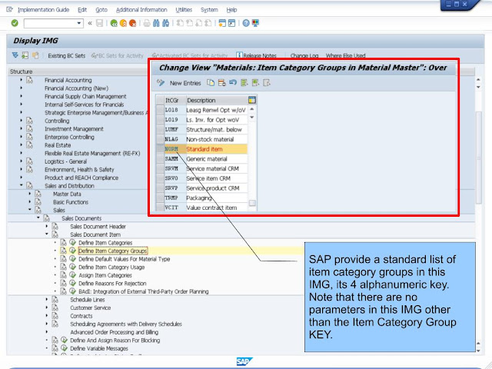Select the row selector for SRVM
Screen dimensions: 492x369
(x=160, y=168)
